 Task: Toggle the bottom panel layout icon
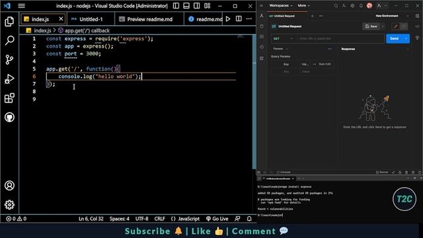(186, 6)
